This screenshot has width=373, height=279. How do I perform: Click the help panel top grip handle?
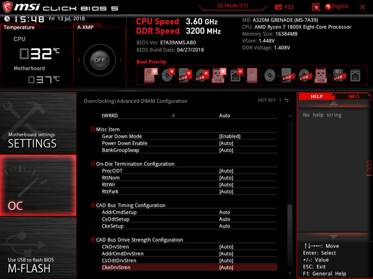pyautogui.click(x=334, y=103)
